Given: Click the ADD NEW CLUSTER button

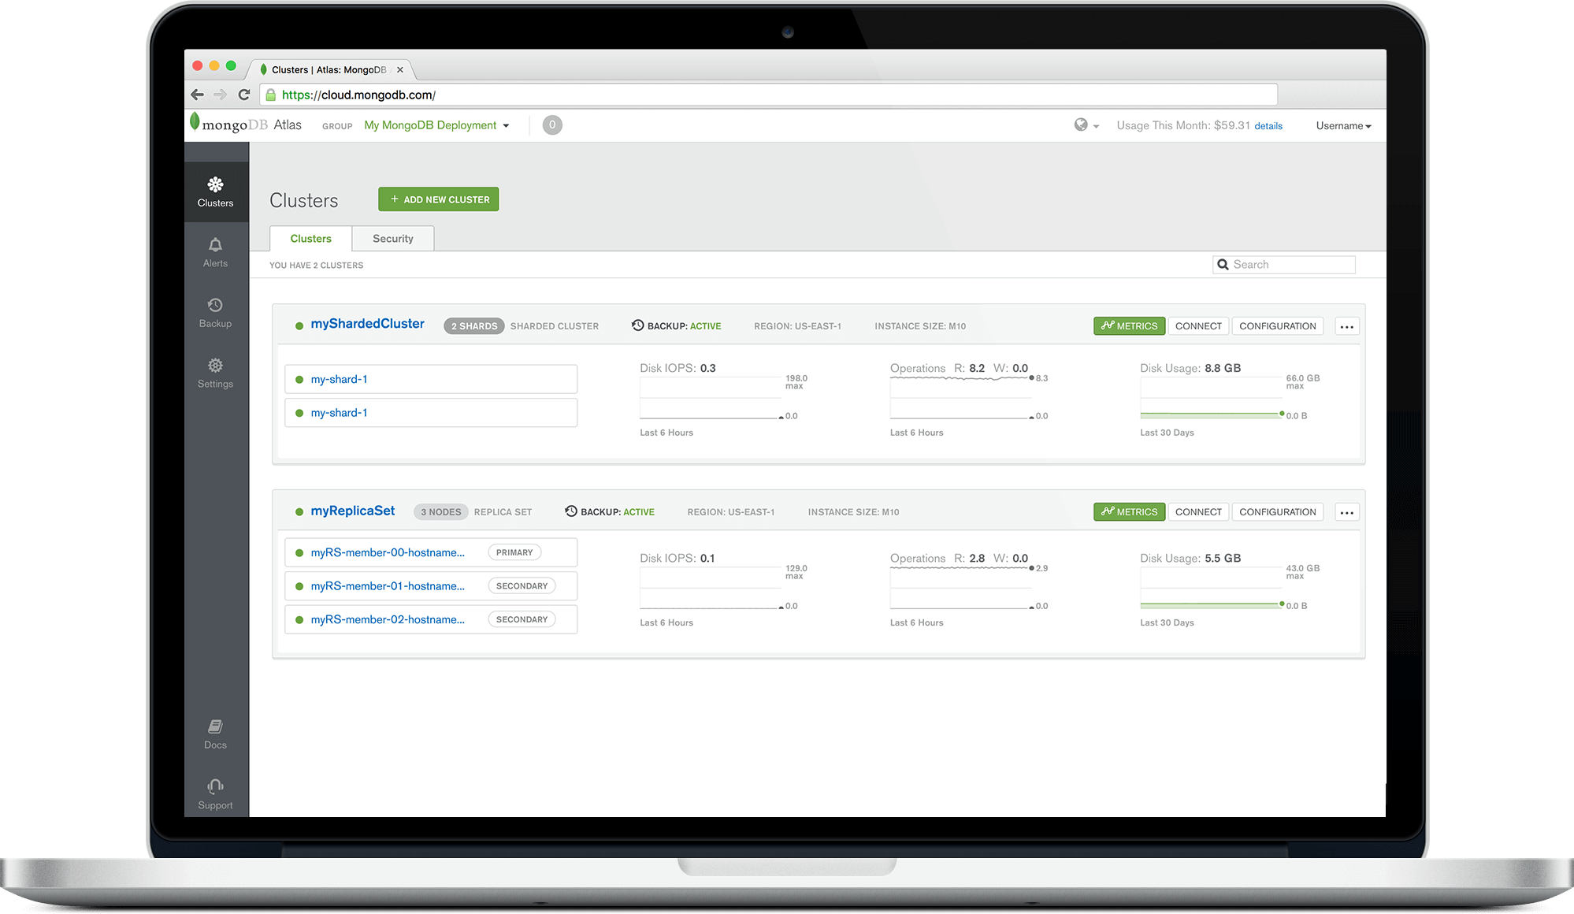Looking at the screenshot, I should [x=438, y=199].
